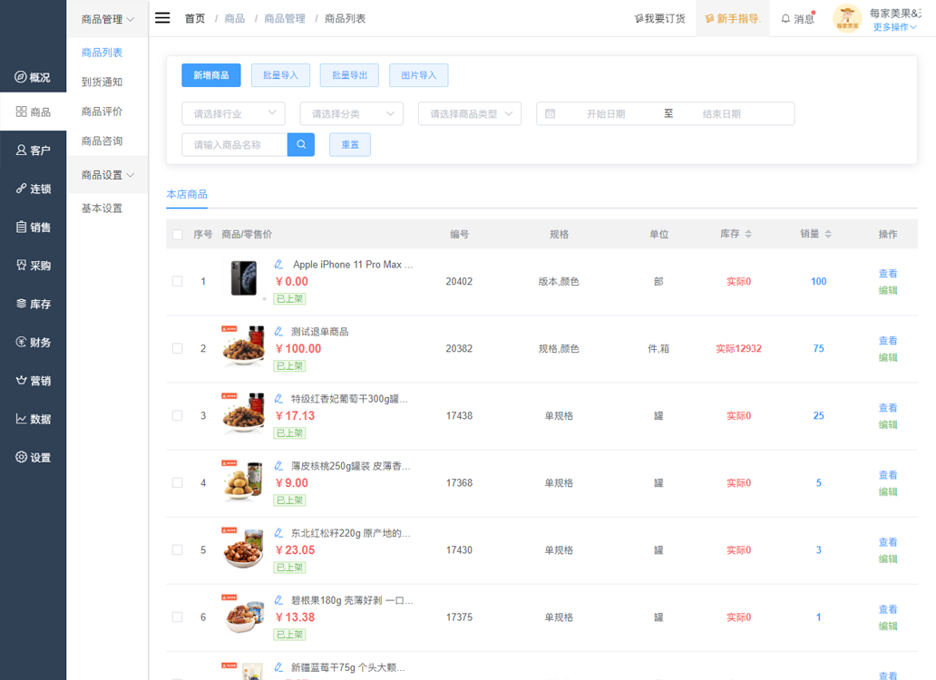The image size is (936, 680).
Task: Open 财务 in the sidebar
Action: 33,343
